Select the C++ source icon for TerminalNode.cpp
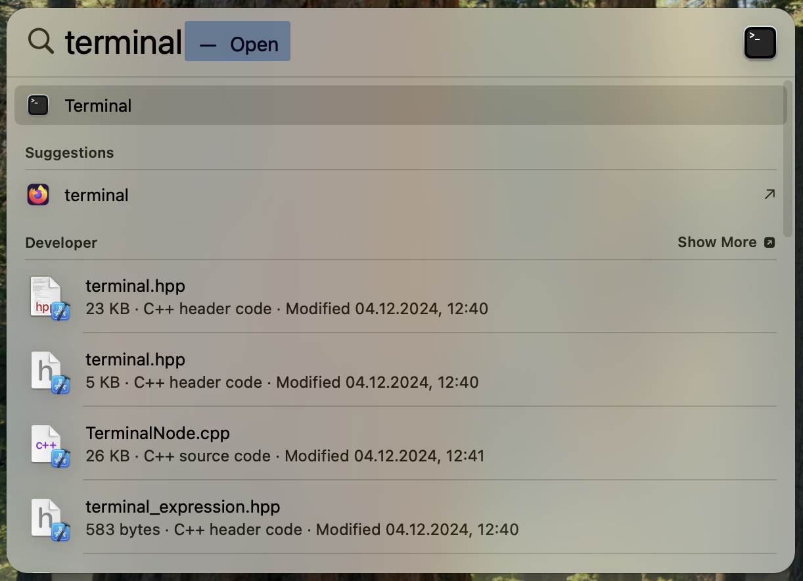Image resolution: width=803 pixels, height=581 pixels. click(x=45, y=444)
